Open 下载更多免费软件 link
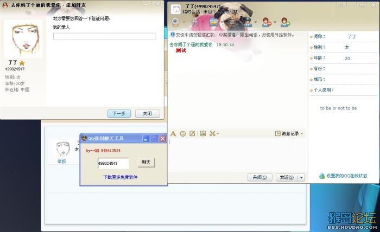The width and height of the screenshot is (380, 232). (121, 177)
